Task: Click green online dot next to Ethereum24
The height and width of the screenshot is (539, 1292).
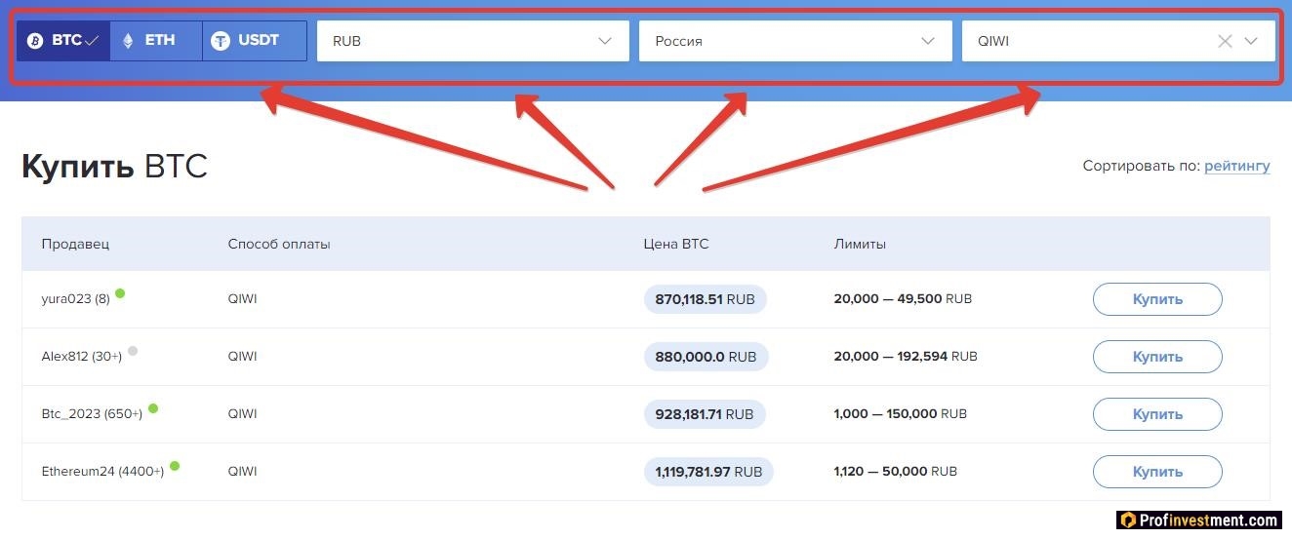Action: [175, 466]
